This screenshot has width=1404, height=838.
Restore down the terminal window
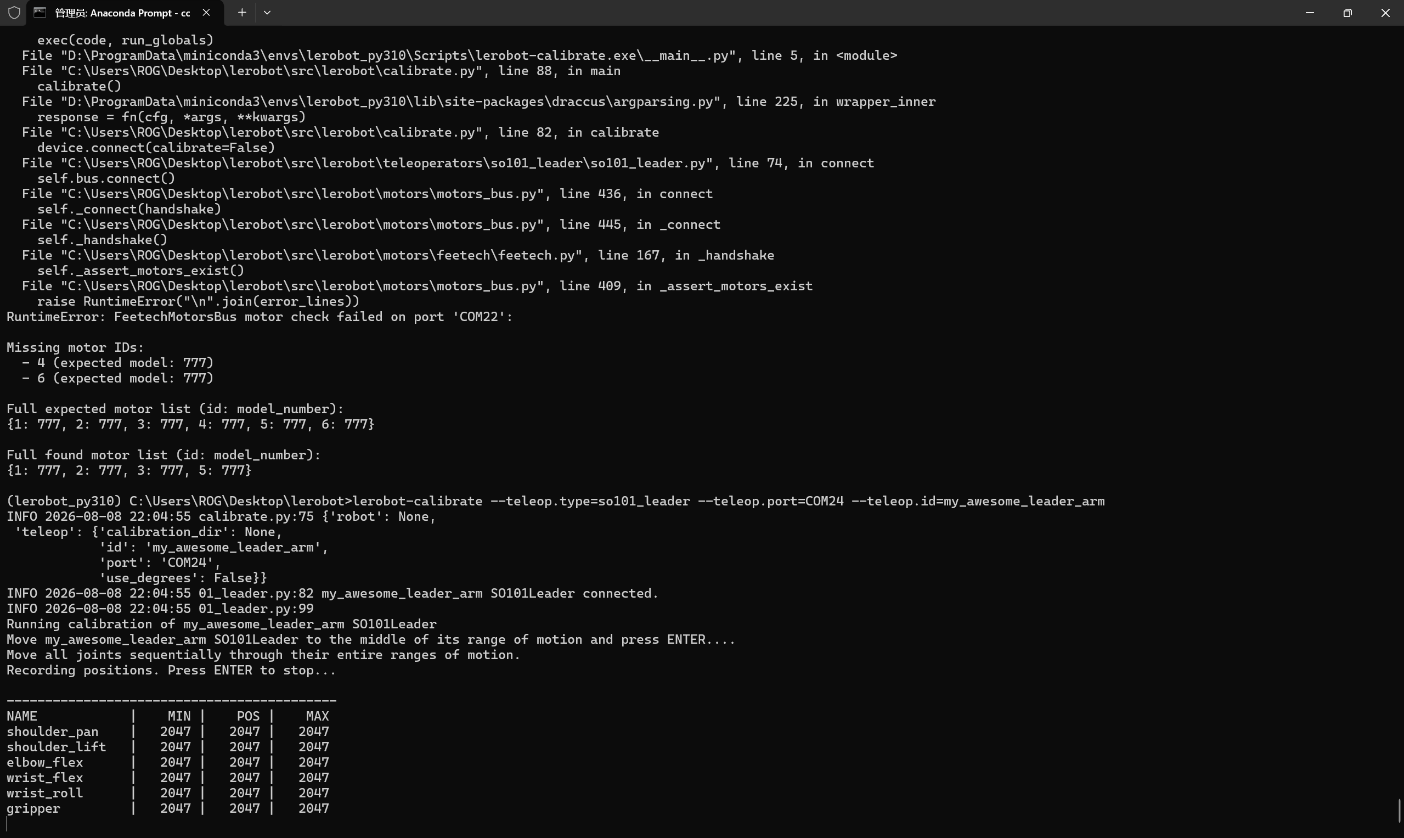pyautogui.click(x=1347, y=13)
